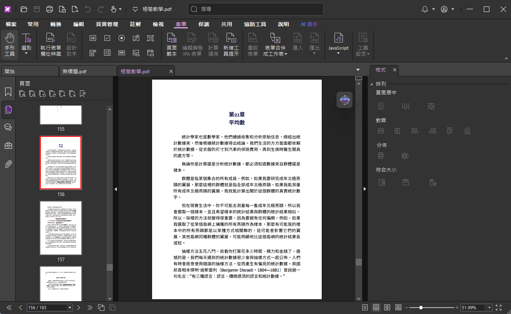Click the zoom slider handle
Image resolution: width=511 pixels, height=314 pixels.
pos(421,308)
